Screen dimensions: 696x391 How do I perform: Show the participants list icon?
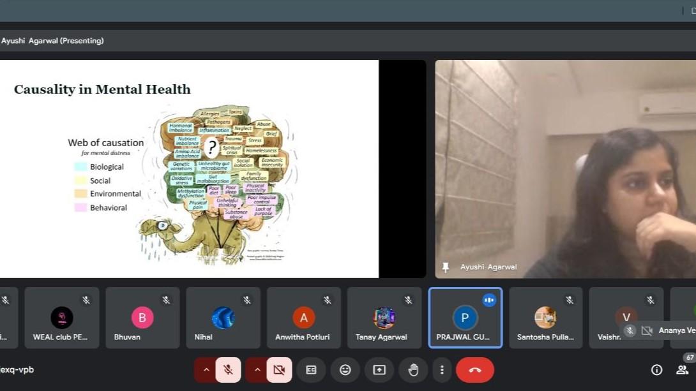click(x=682, y=370)
